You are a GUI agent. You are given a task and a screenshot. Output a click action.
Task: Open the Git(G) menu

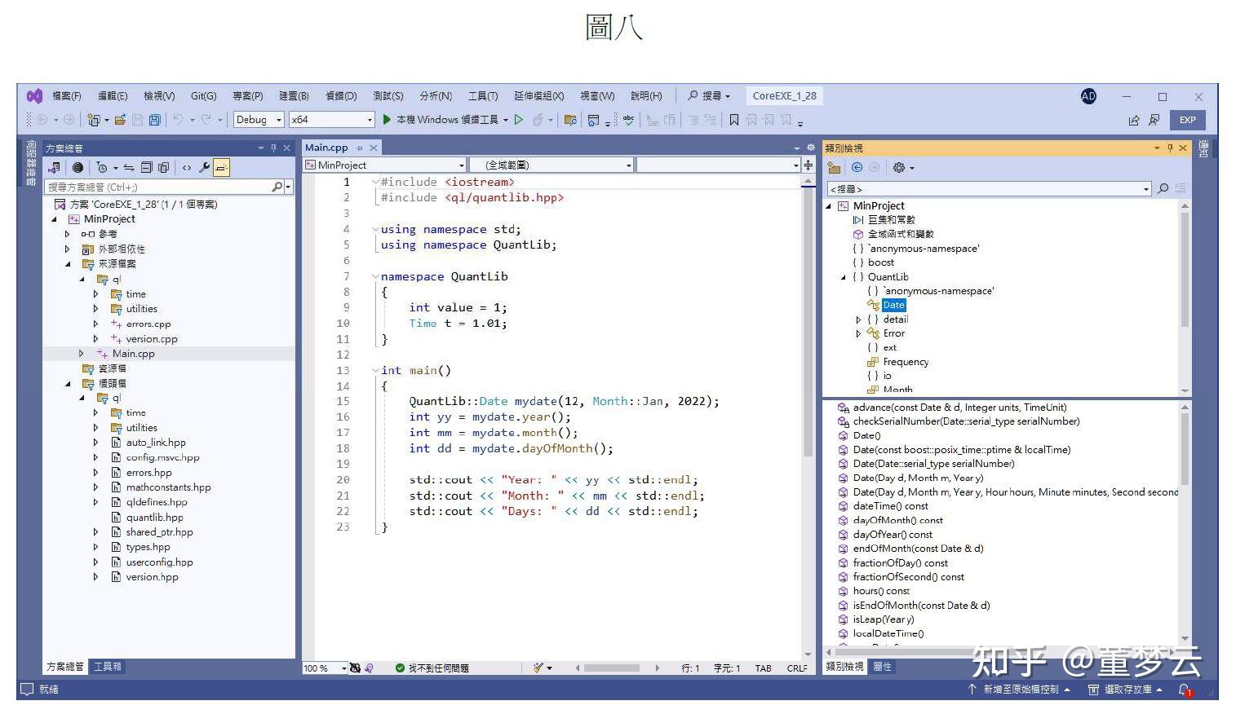click(203, 95)
